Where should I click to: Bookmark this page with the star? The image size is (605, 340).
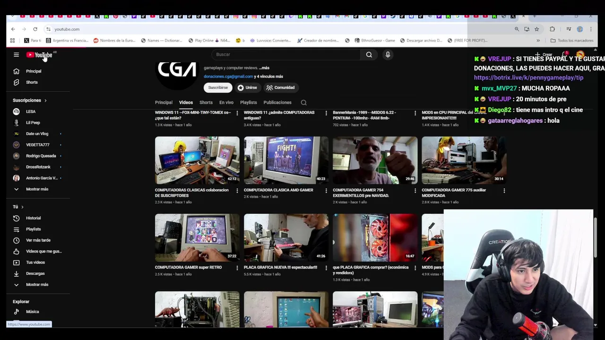[536, 29]
